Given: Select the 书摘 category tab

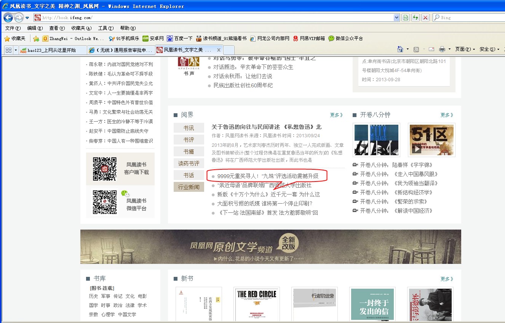Looking at the screenshot, I should [x=189, y=151].
